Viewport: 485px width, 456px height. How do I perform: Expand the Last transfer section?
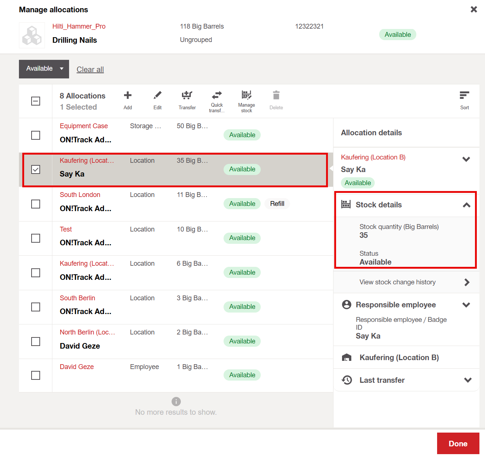pos(468,380)
